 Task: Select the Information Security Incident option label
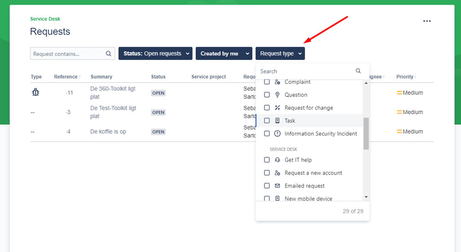[321, 133]
